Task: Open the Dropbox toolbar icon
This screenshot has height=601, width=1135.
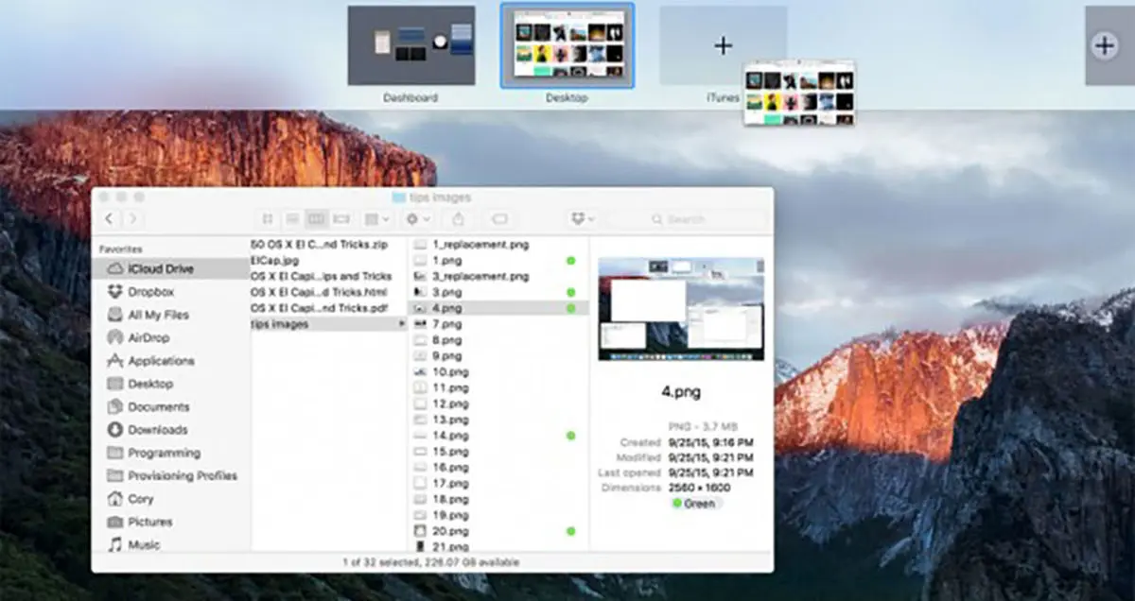Action: click(579, 217)
